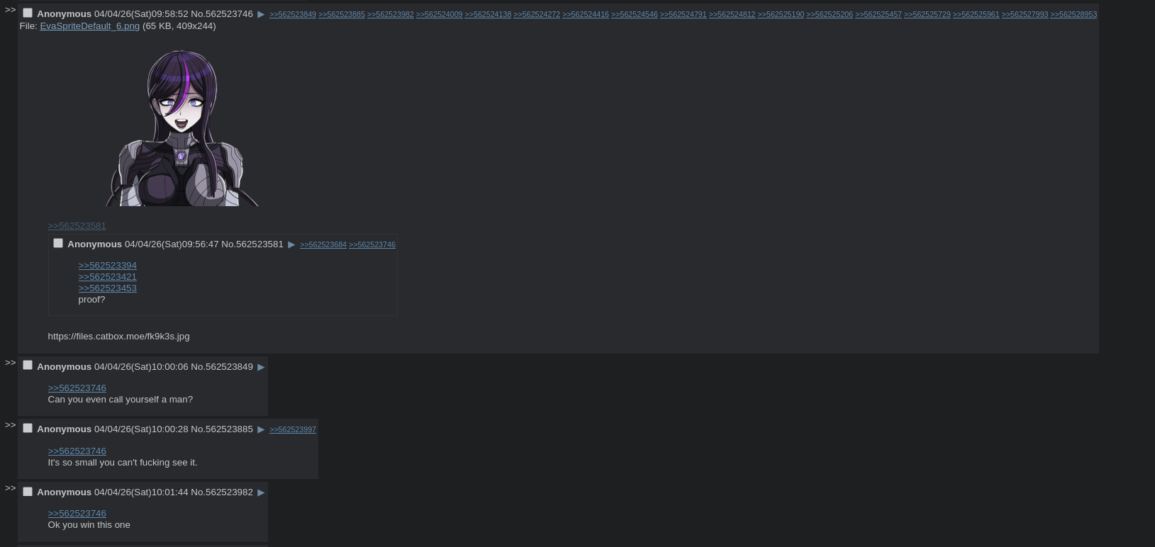Screen dimensions: 1155x547
Task: Click post number 562523746 to quote it
Action: [x=229, y=13]
